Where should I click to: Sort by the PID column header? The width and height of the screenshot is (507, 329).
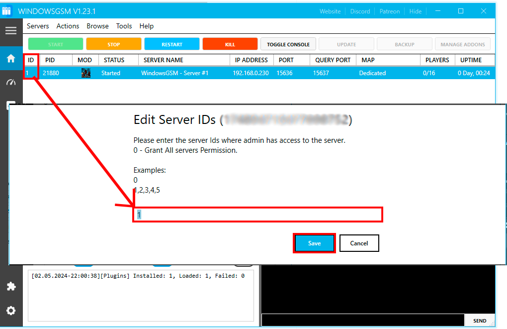tap(56, 60)
